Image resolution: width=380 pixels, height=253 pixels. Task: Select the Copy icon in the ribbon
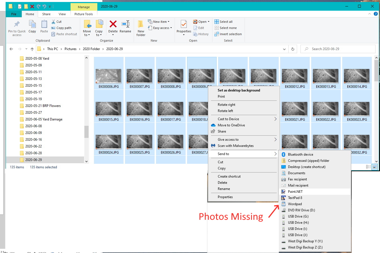pos(32,27)
